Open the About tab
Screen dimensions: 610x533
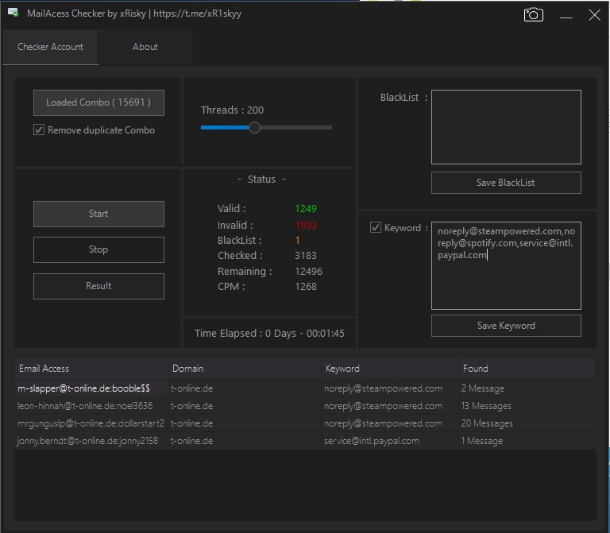pos(145,47)
